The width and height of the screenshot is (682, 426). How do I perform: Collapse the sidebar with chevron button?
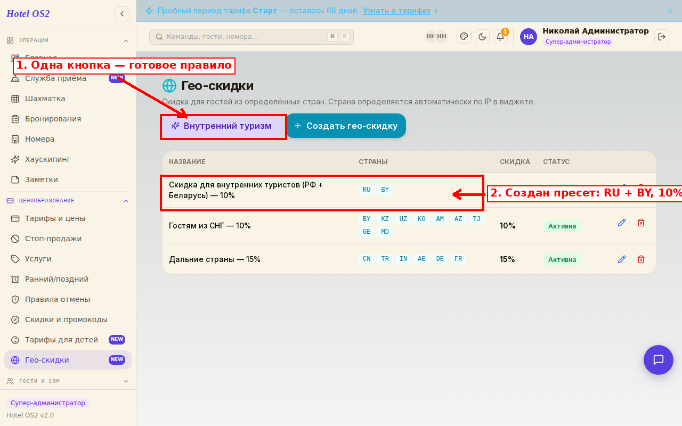pos(122,14)
